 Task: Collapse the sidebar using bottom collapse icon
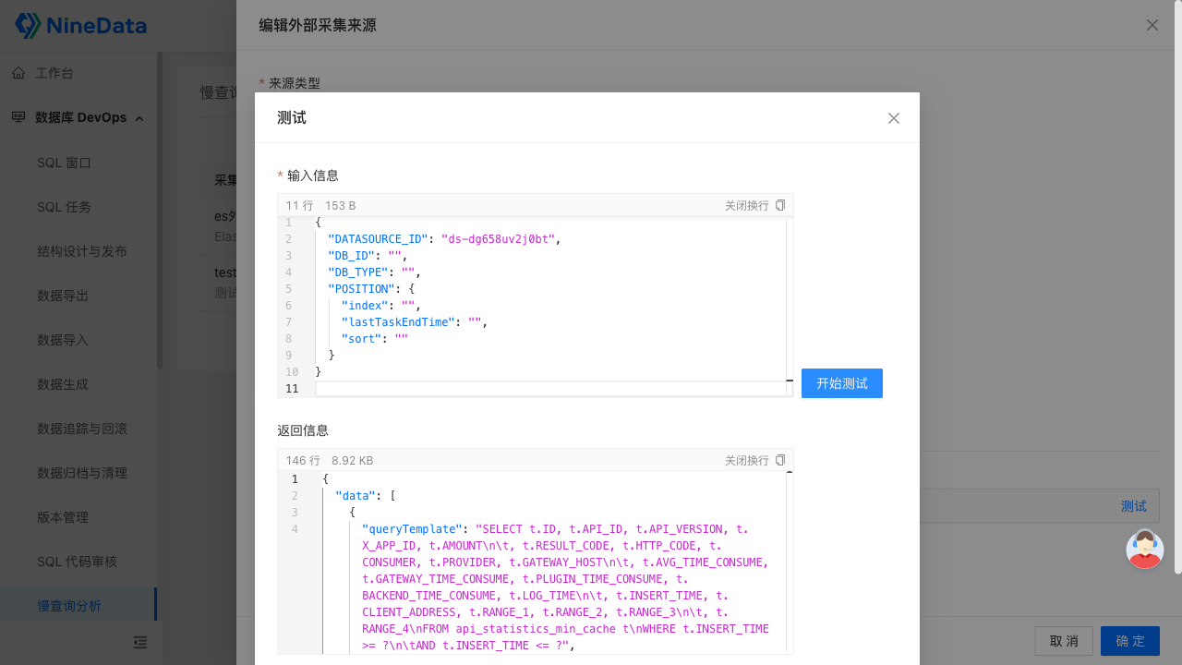pos(140,642)
